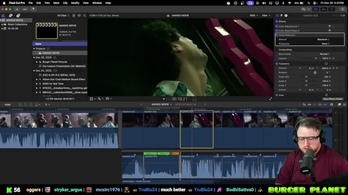Click Save Effects Preset button
This screenshot has height=195, width=348.
point(333,99)
